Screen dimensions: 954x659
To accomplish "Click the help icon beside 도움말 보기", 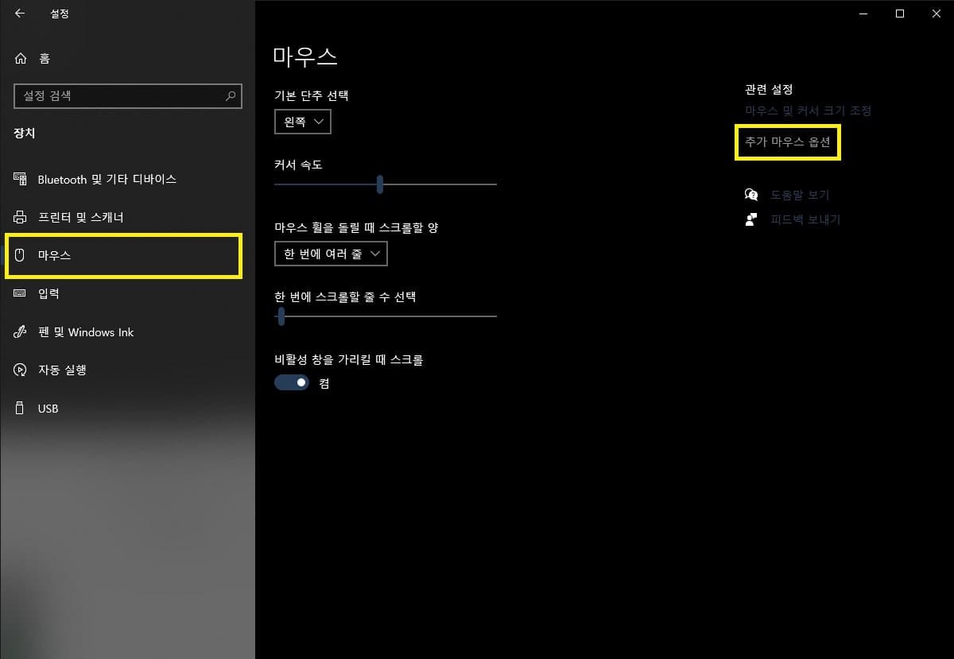I will point(750,194).
